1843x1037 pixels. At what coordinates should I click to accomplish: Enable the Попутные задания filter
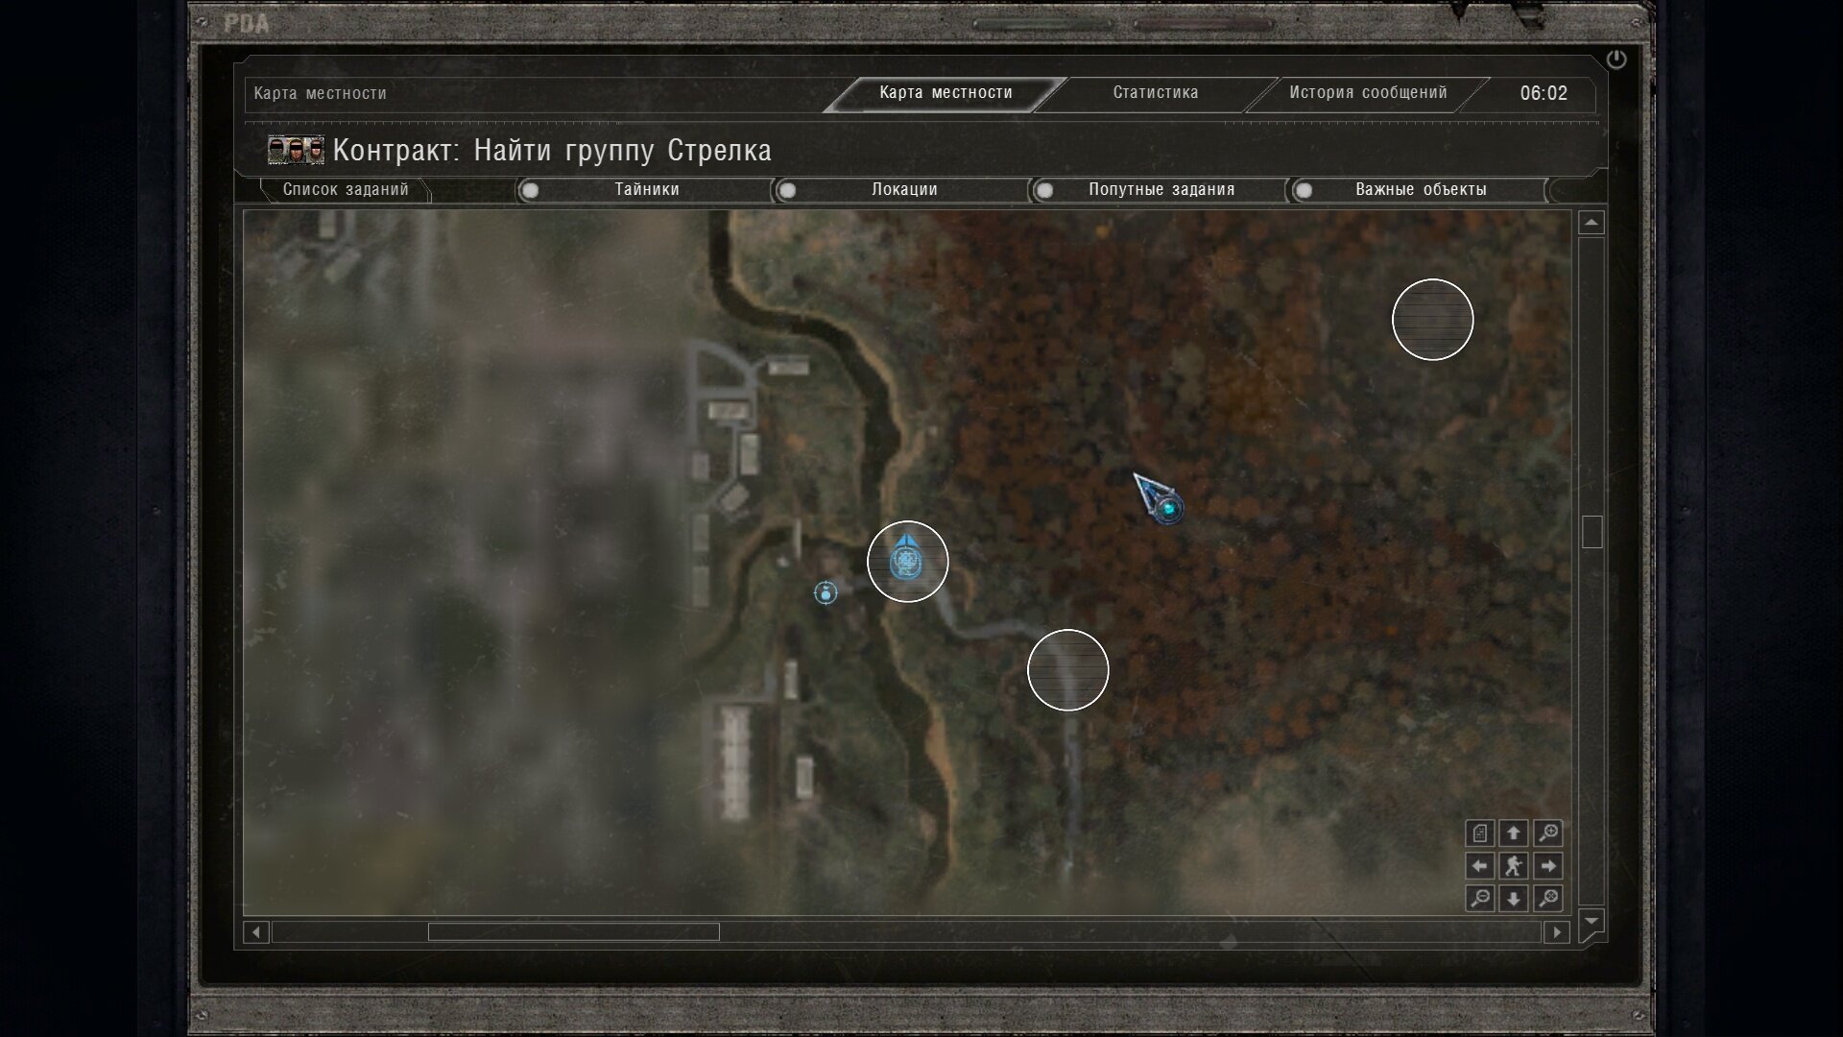coord(1045,190)
